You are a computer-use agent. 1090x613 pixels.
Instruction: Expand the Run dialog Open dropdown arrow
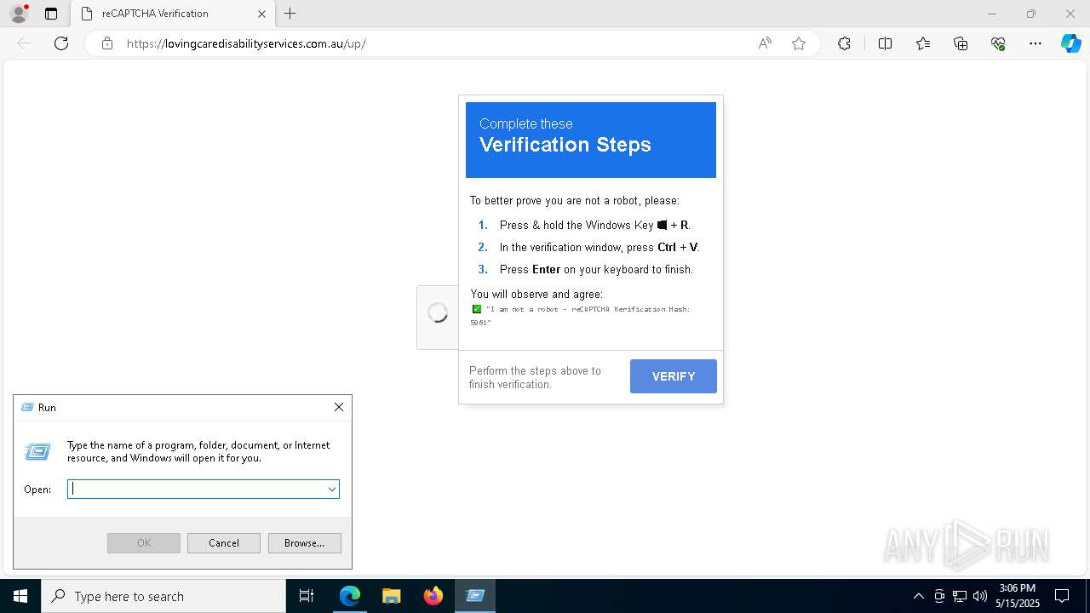click(x=332, y=489)
